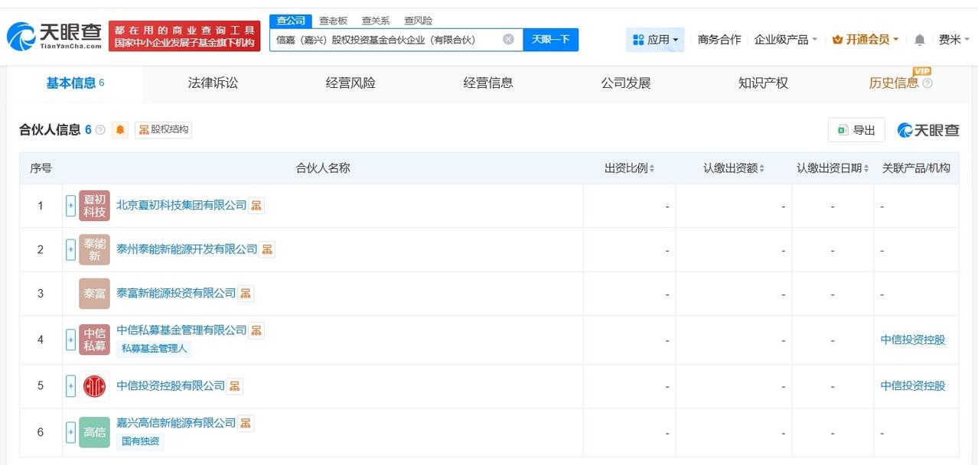978x465 pixels.
Task: Open 开通会员 membership dropdown
Action: tap(866, 39)
